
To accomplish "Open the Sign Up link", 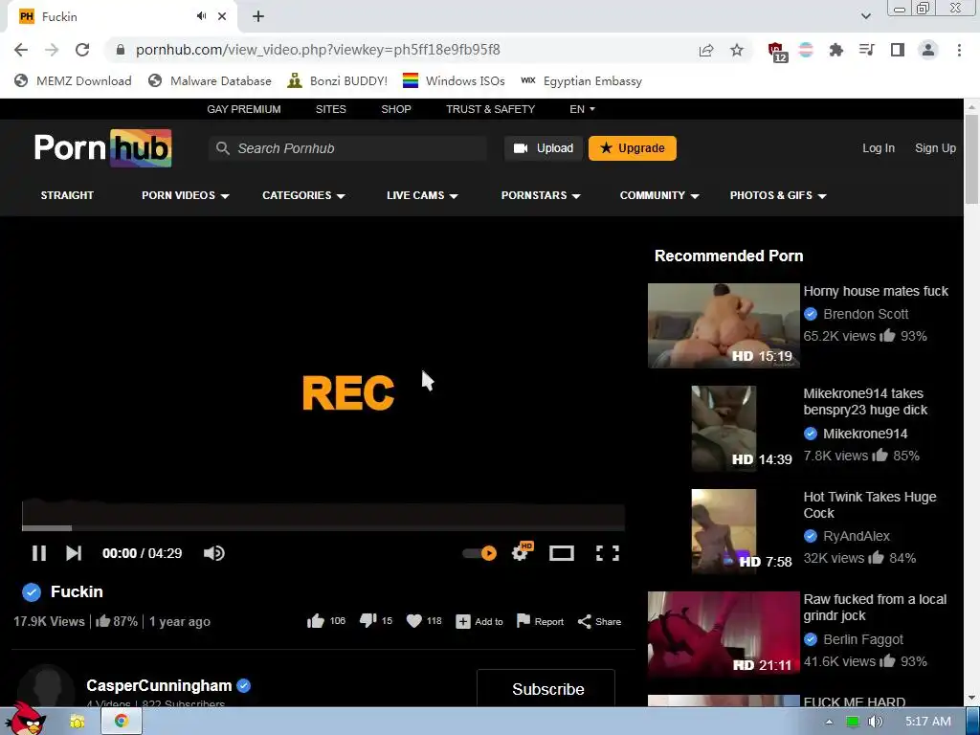I will 935,148.
